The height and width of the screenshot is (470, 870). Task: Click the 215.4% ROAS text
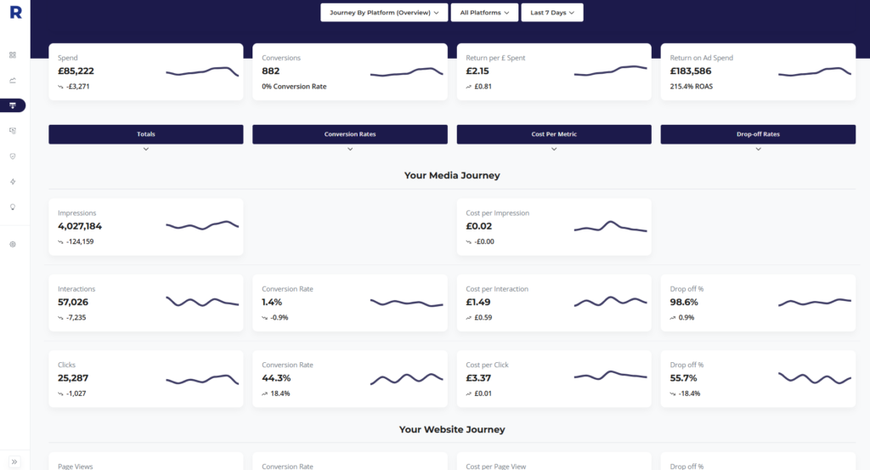click(x=692, y=87)
